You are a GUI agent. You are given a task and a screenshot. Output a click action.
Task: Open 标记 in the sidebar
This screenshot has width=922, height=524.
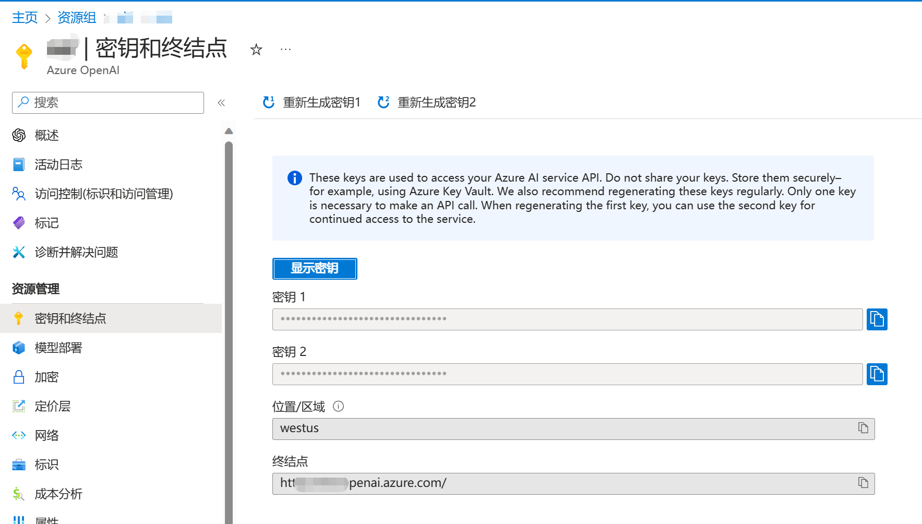tap(111, 223)
